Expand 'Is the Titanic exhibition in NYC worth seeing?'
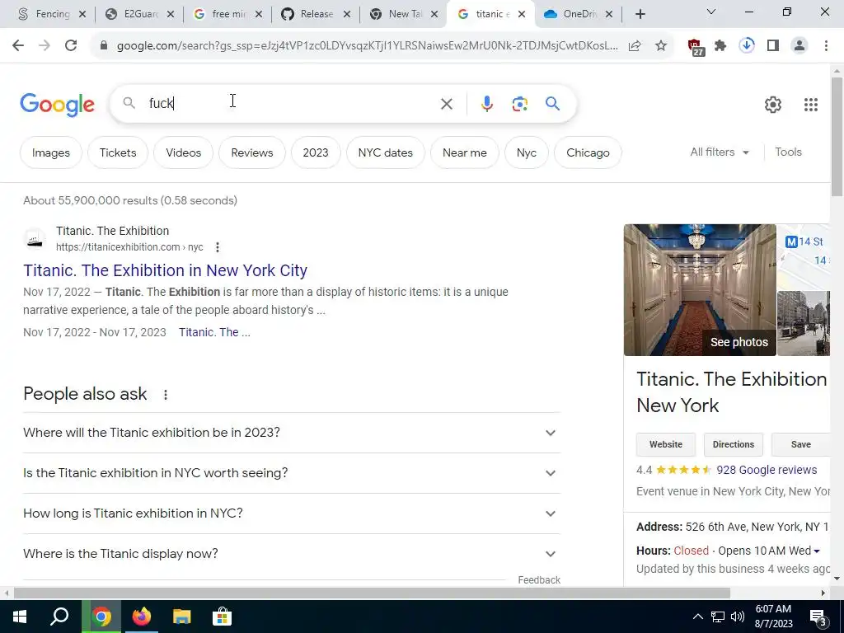The width and height of the screenshot is (844, 633). click(291, 473)
